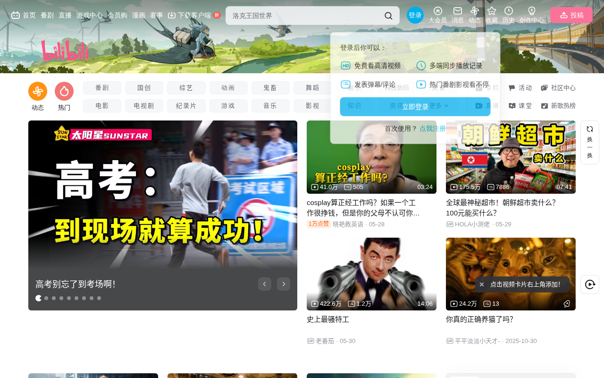Open the 首页 home link in top bar
604x378 pixels.
pos(24,15)
